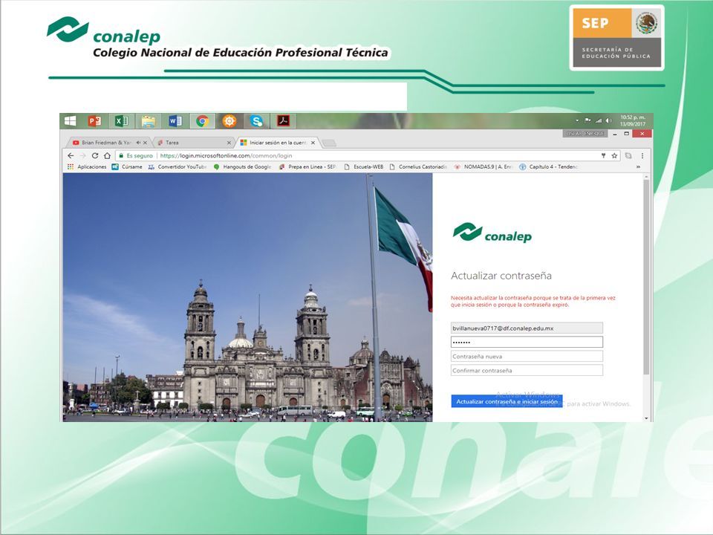Click the email field bvillanueva0717@df.conalep.edu.mx
This screenshot has width=713, height=535.
(x=527, y=328)
